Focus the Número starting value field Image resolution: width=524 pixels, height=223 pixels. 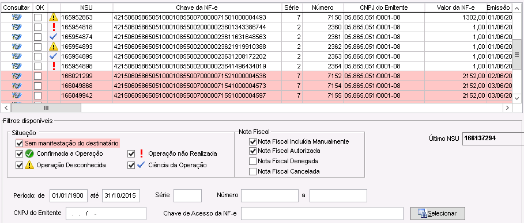pos(270,195)
